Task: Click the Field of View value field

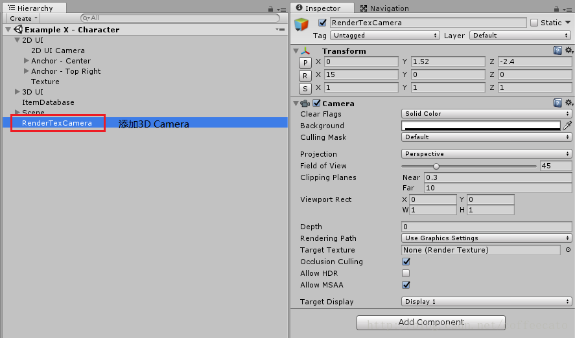Action: tap(556, 166)
